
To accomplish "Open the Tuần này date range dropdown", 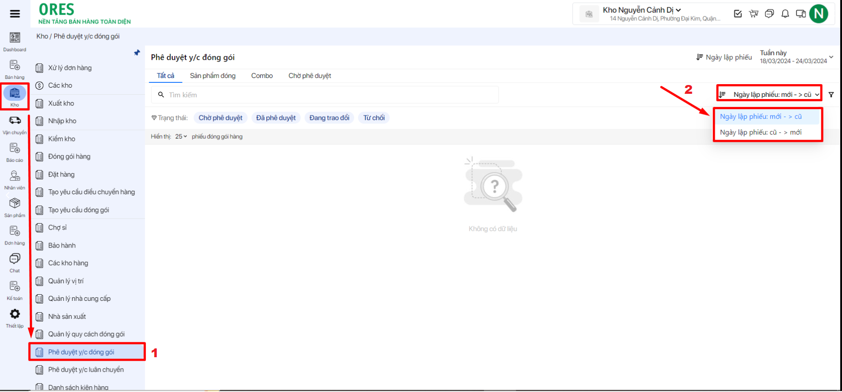I will click(796, 57).
